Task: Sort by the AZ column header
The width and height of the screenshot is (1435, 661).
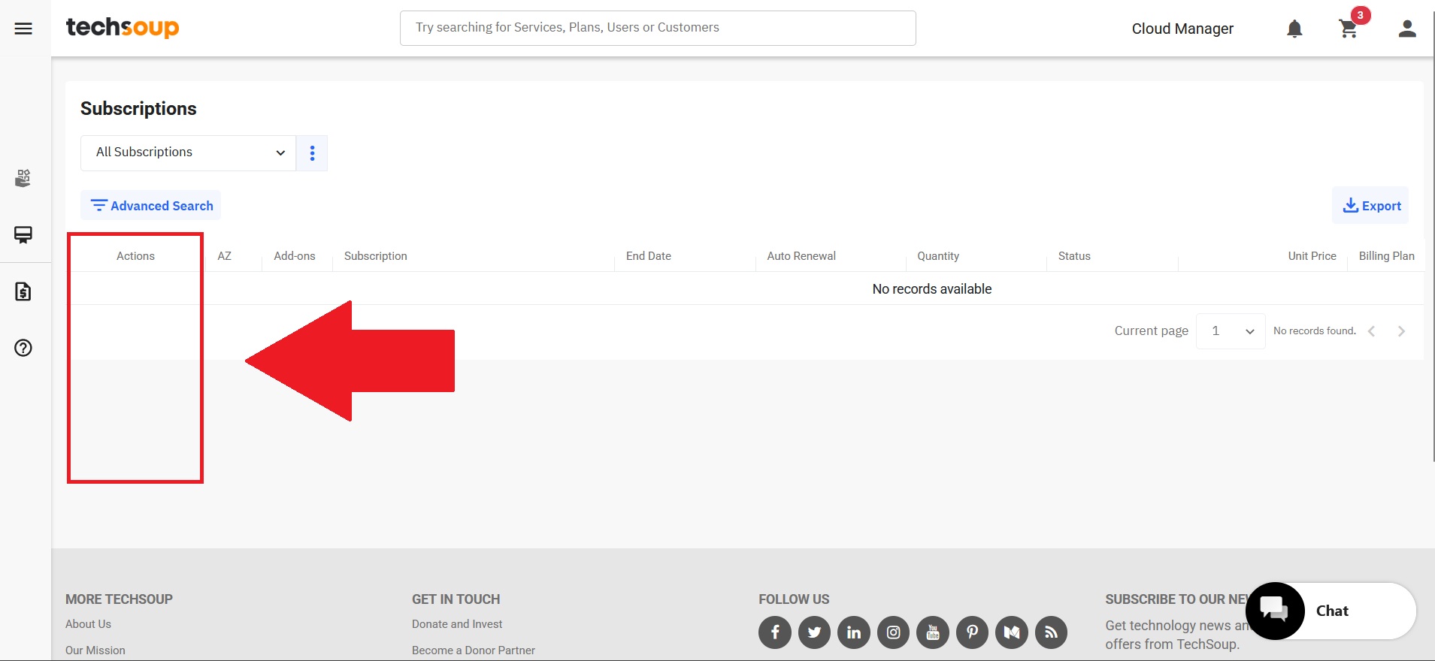Action: [224, 256]
